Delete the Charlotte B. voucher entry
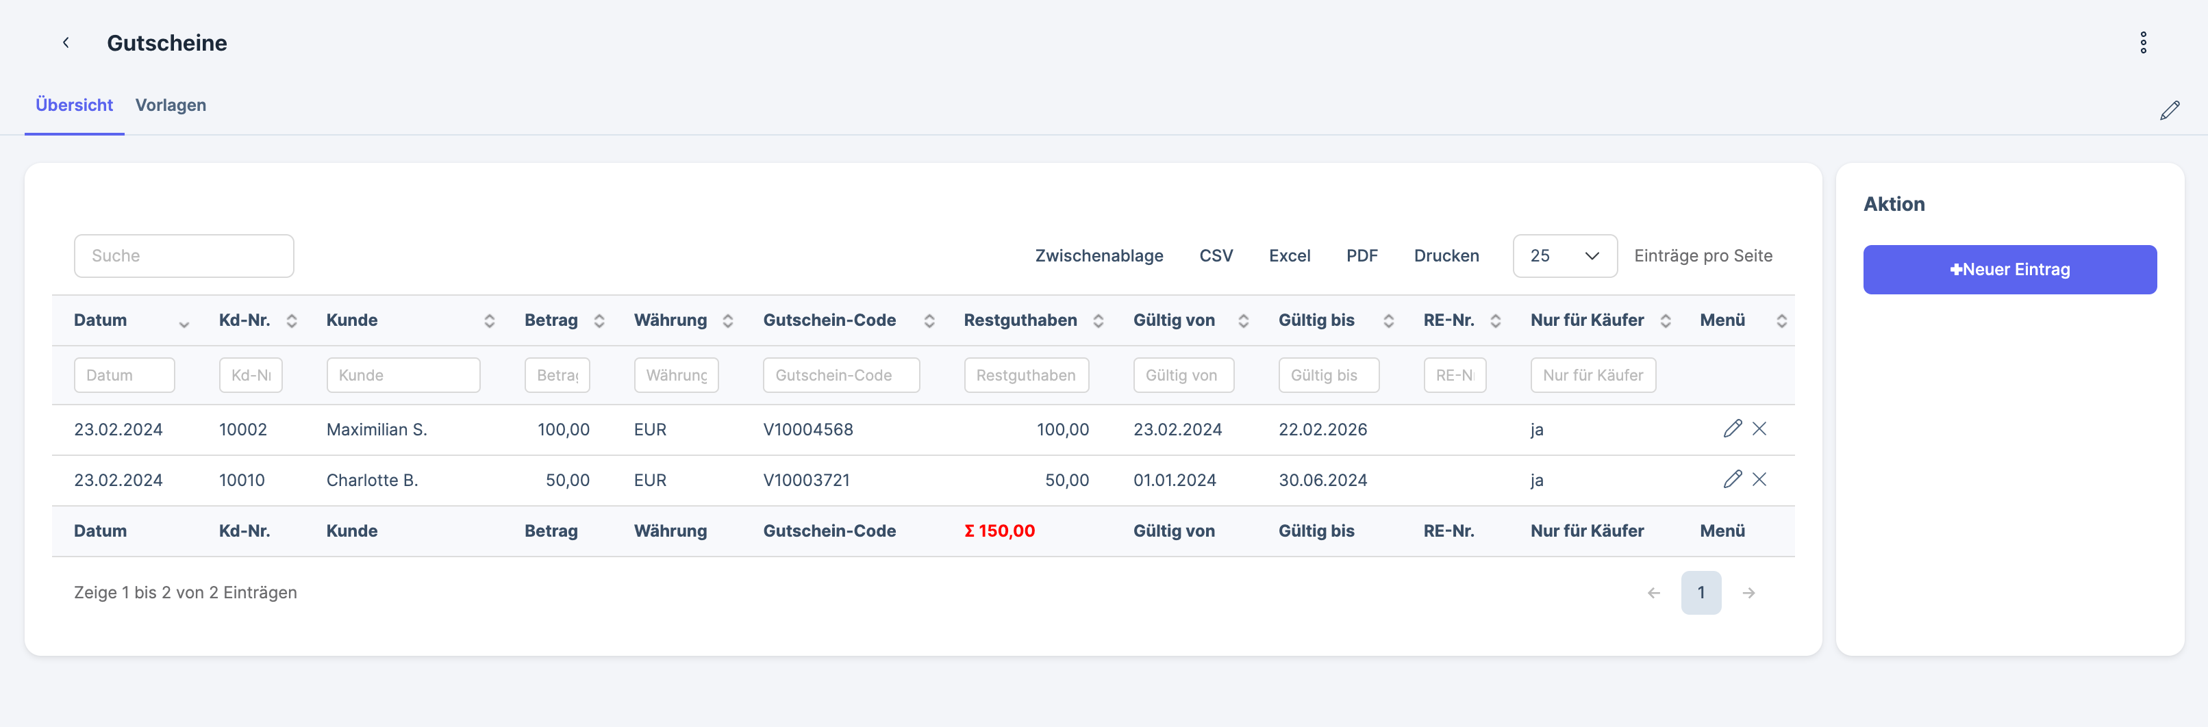This screenshot has width=2208, height=727. pyautogui.click(x=1759, y=479)
